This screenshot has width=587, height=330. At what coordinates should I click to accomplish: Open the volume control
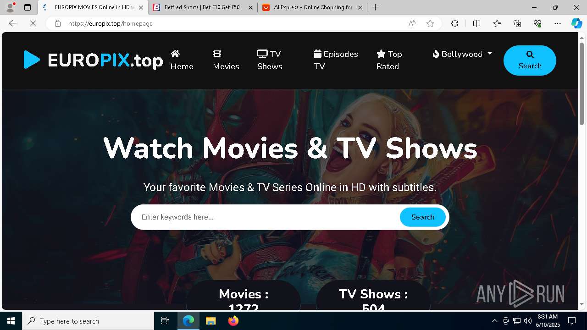tap(527, 321)
